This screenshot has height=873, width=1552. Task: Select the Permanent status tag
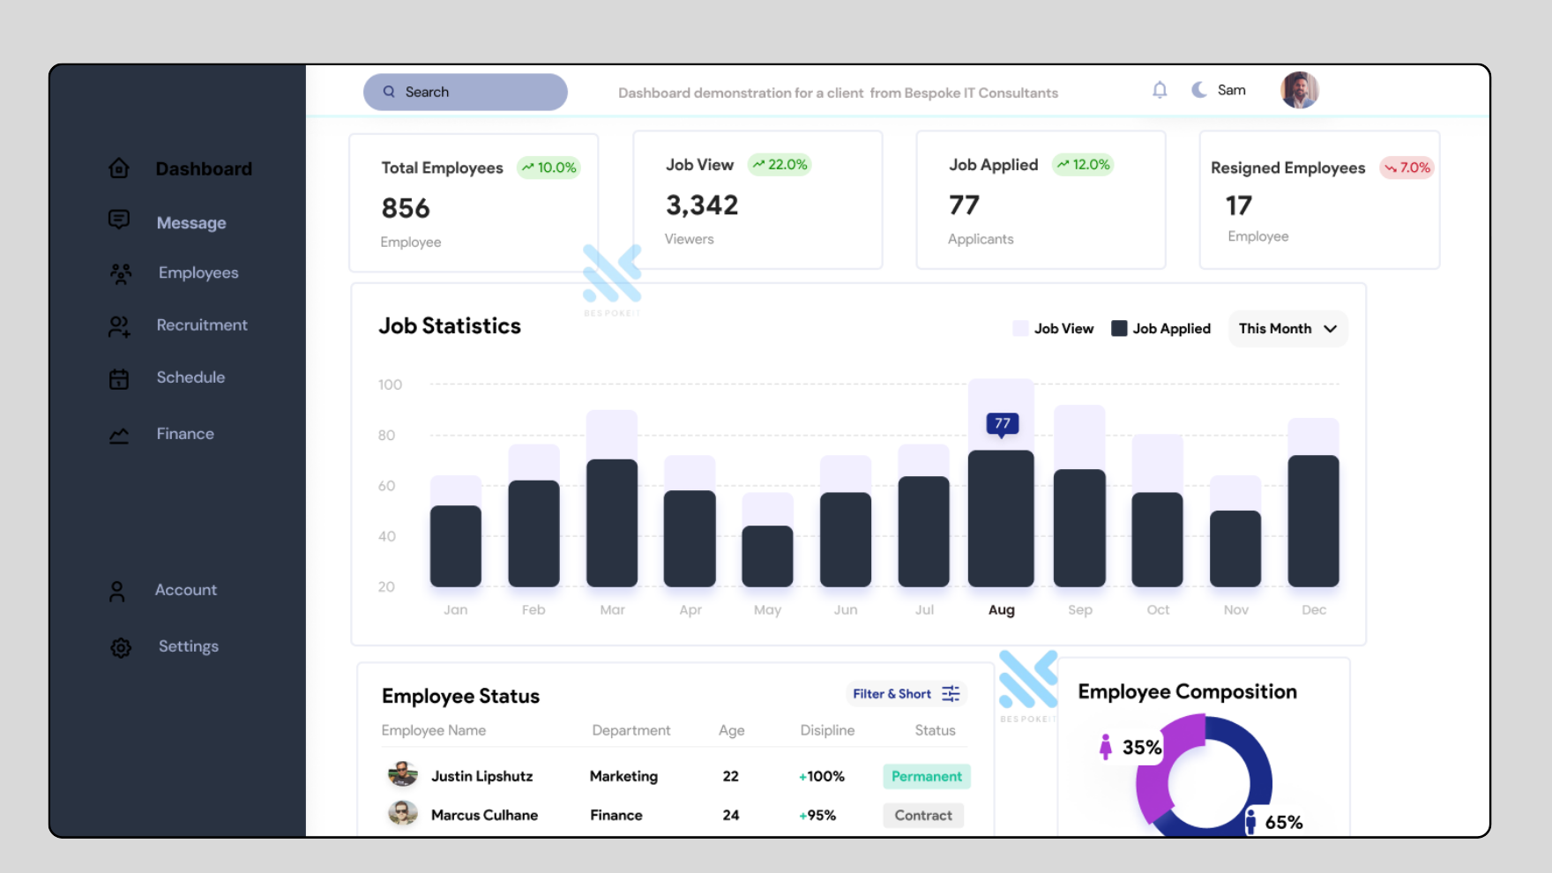click(927, 776)
